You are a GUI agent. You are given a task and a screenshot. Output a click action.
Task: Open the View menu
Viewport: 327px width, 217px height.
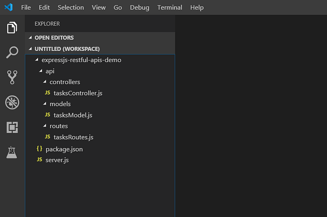99,7
